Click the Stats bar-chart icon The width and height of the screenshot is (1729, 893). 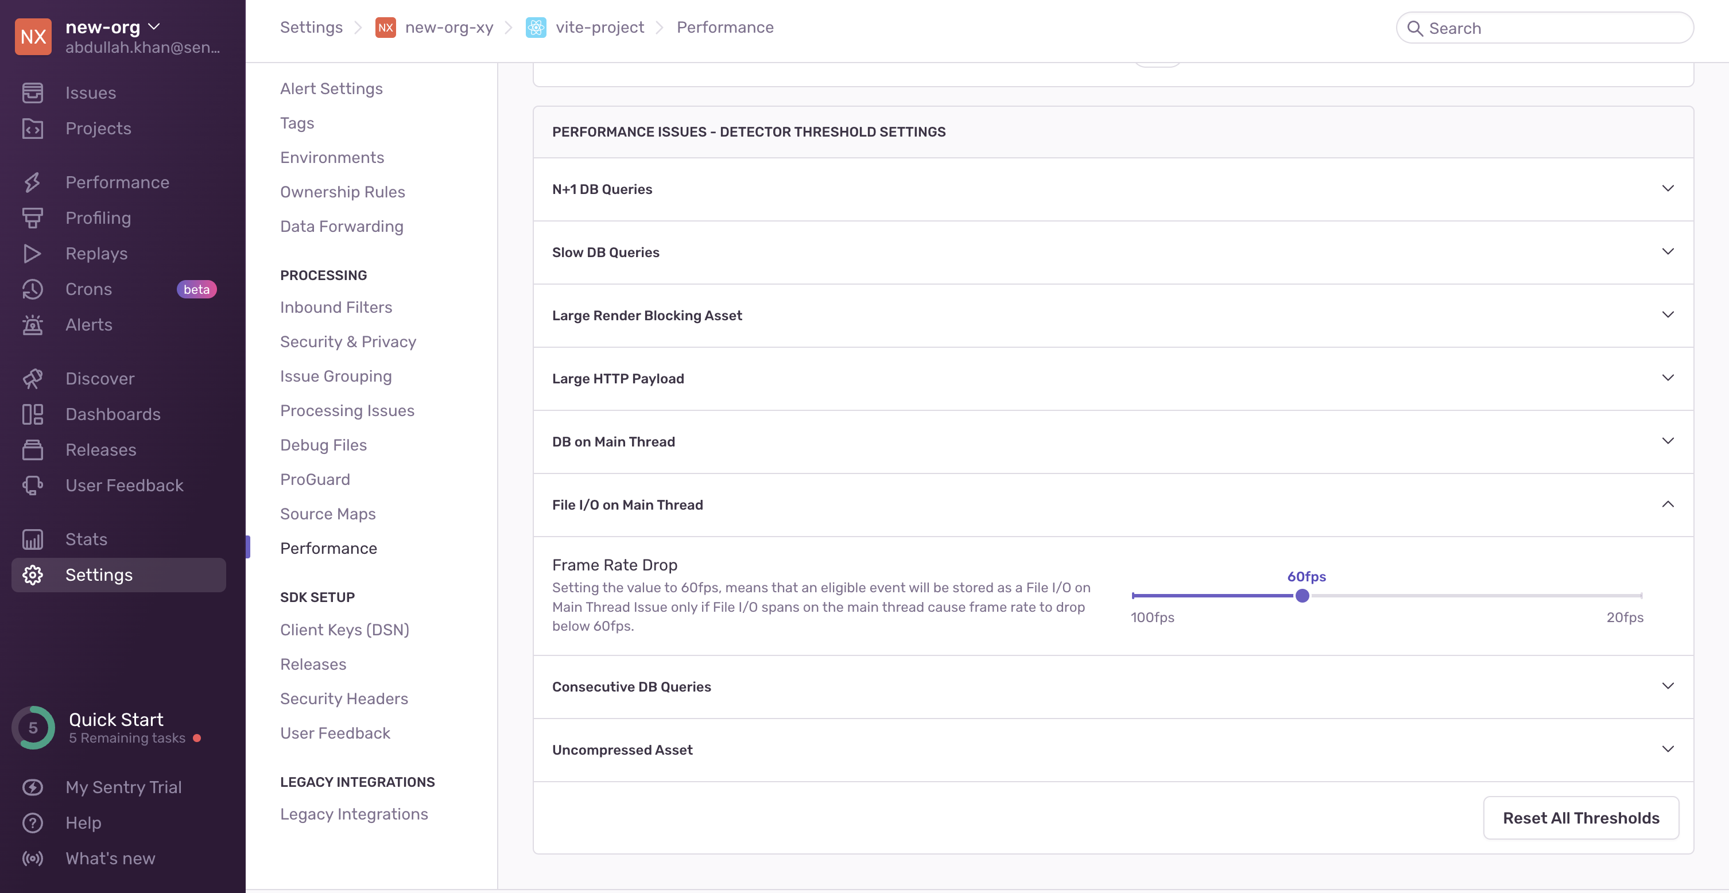coord(32,539)
